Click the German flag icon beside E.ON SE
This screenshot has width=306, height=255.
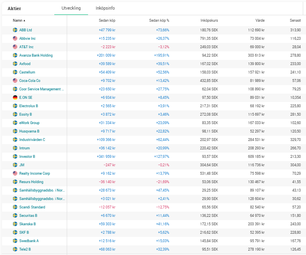(15, 98)
